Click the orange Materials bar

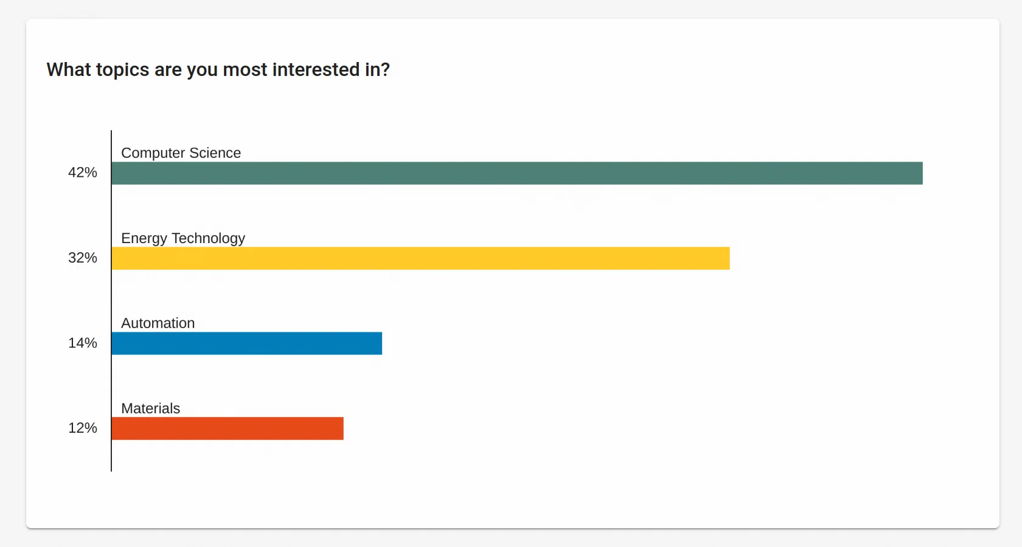(x=228, y=428)
